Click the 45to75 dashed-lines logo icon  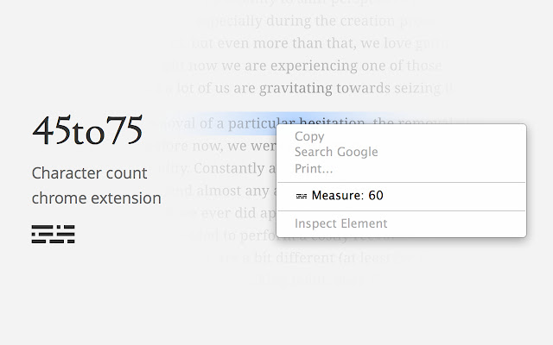click(54, 234)
